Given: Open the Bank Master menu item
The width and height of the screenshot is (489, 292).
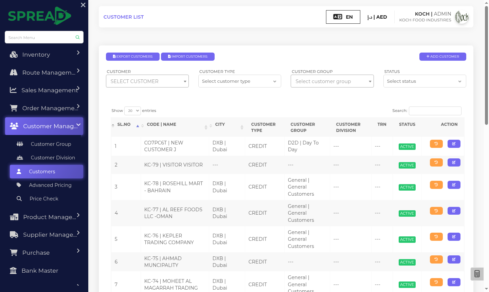Looking at the screenshot, I should [x=44, y=271].
